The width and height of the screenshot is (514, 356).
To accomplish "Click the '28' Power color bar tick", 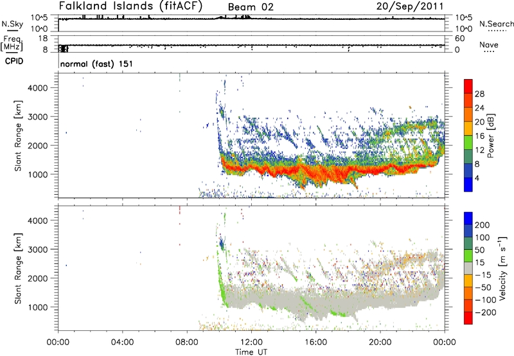I will coord(479,94).
